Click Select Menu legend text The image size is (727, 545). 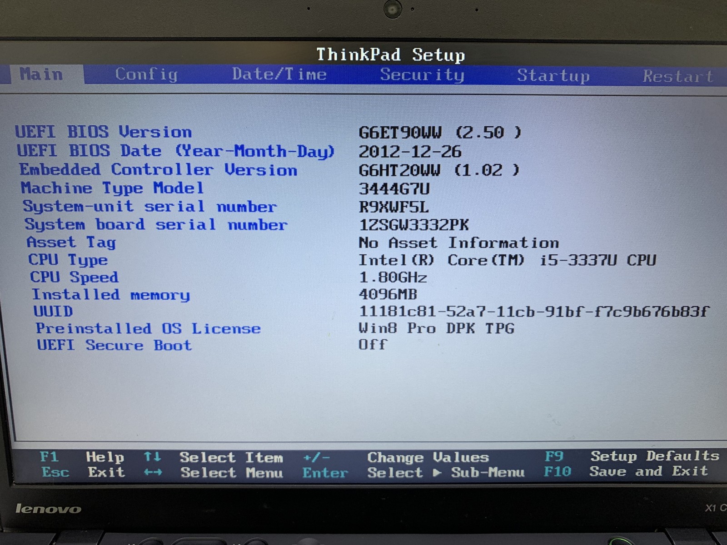(x=232, y=473)
